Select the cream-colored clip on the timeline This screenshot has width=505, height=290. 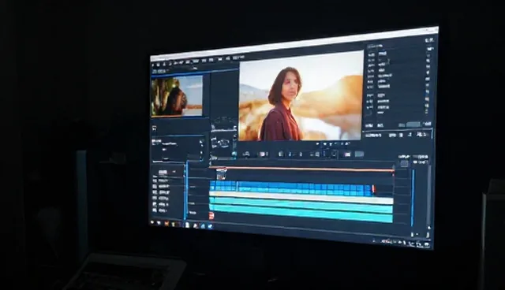pyautogui.click(x=301, y=197)
